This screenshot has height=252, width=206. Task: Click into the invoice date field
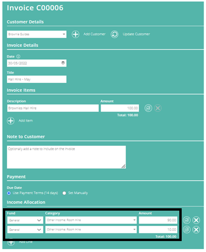coord(37,63)
